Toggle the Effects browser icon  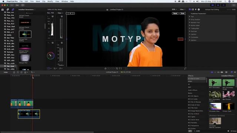point(232,72)
